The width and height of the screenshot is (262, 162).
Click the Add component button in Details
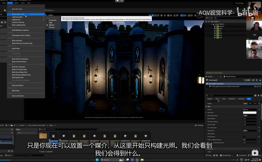(x=247, y=80)
